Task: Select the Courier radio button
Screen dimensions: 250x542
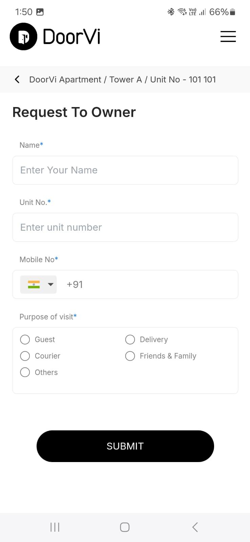Action: [x=25, y=356]
